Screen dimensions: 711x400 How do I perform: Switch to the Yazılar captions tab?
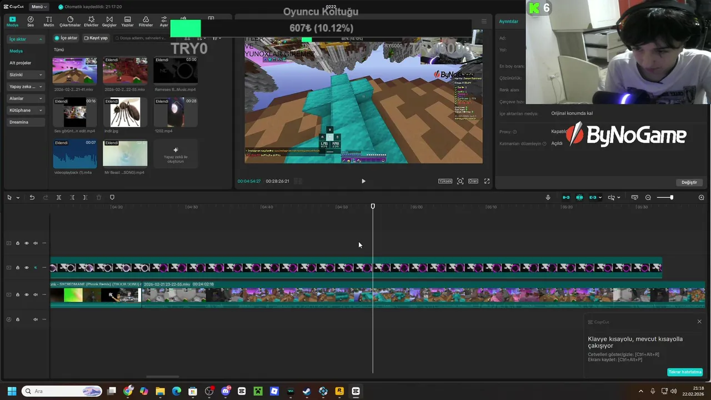coord(127,21)
